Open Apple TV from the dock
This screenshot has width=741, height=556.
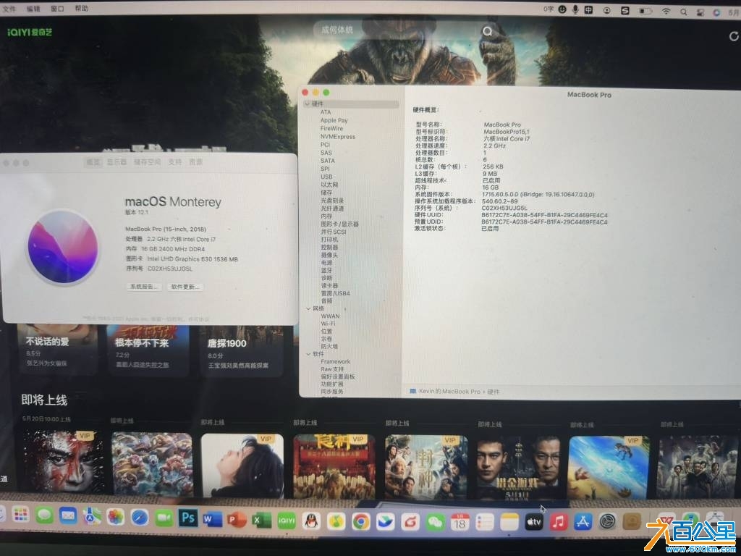(x=534, y=522)
